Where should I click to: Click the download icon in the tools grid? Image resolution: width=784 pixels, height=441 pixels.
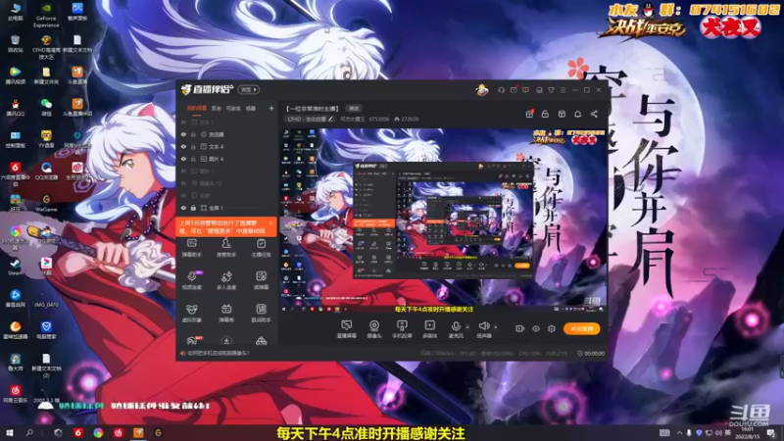coord(226,341)
